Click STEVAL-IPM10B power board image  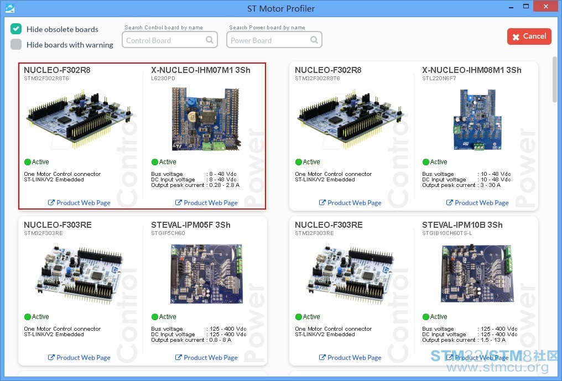tap(477, 274)
